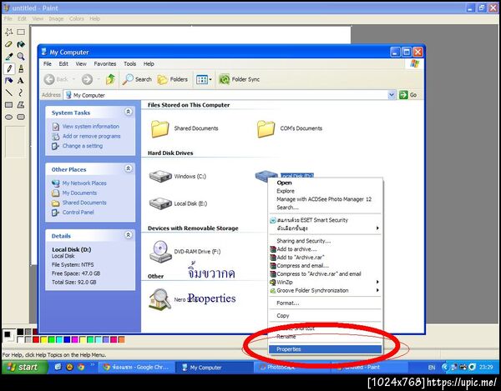Click Open in the context menu

pyautogui.click(x=325, y=183)
